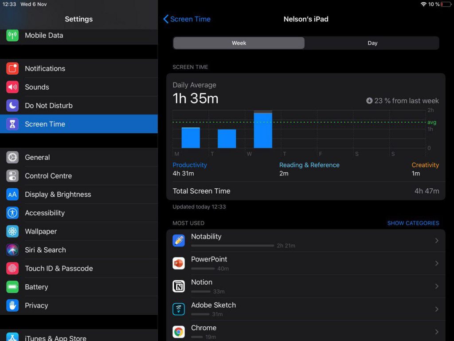
Task: Open Battery settings row
Action: tap(79, 287)
